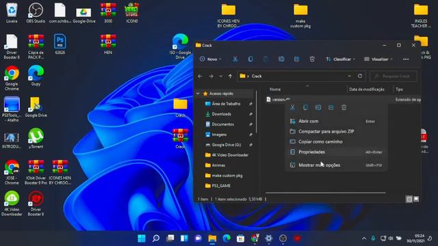Image resolution: width=438 pixels, height=246 pixels.
Task: Click the Copy icon in context menu
Action: pos(305,107)
